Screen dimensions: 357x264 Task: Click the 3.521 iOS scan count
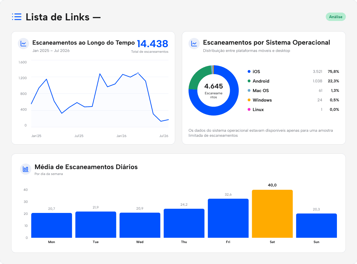pos(317,72)
